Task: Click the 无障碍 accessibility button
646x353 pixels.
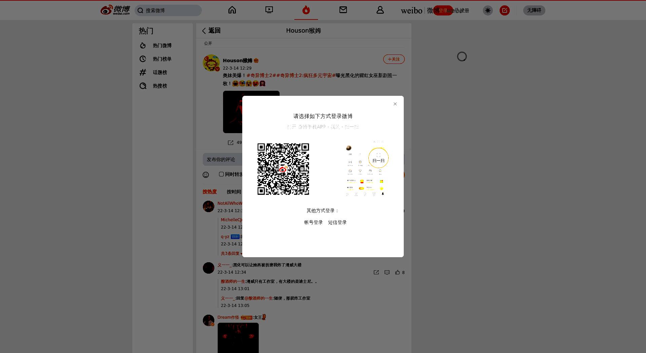Action: point(534,10)
